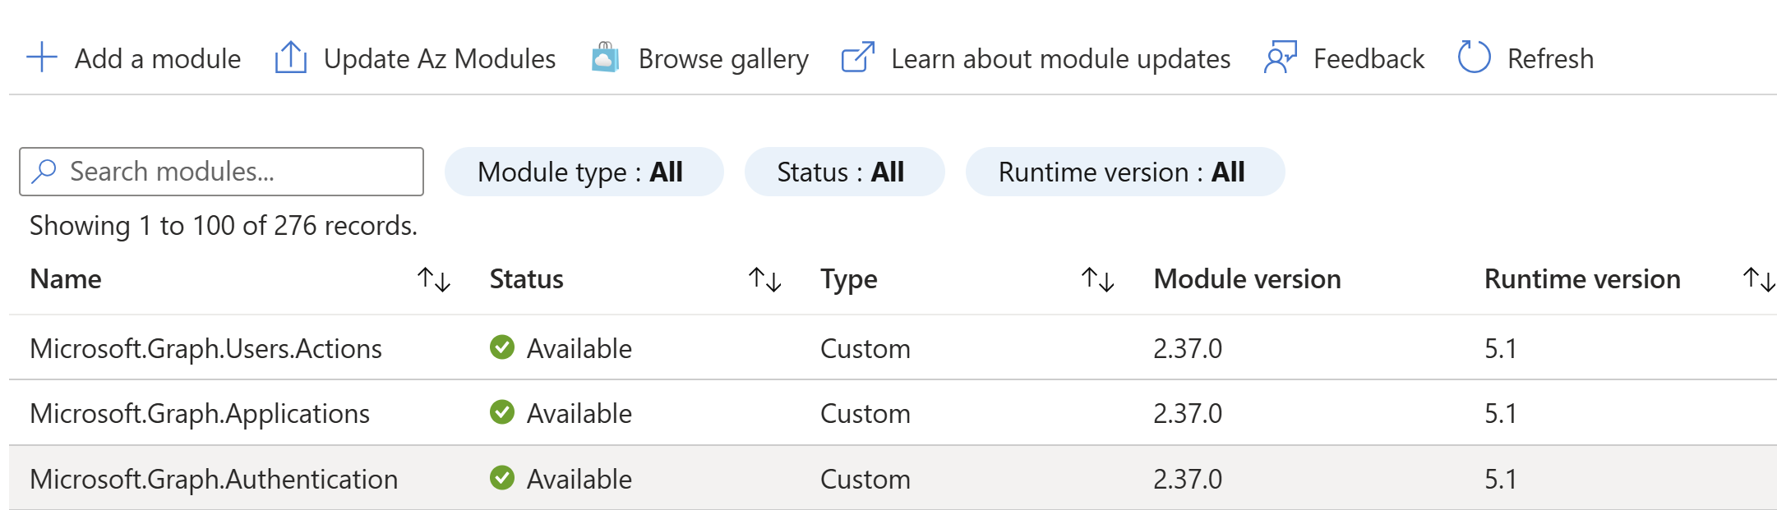
Task: Open the Module type filter pill
Action: pyautogui.click(x=584, y=172)
